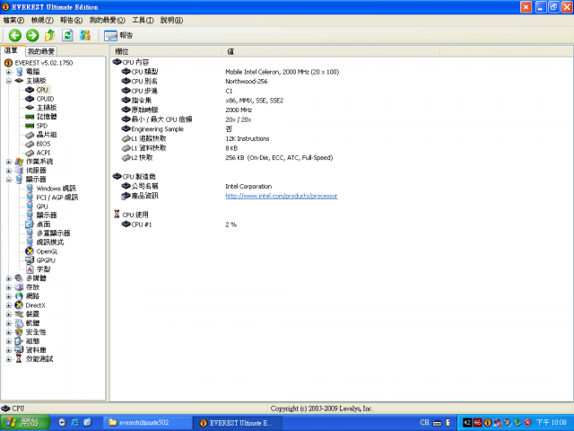Open the 工具(T) Tools menu

pos(143,20)
